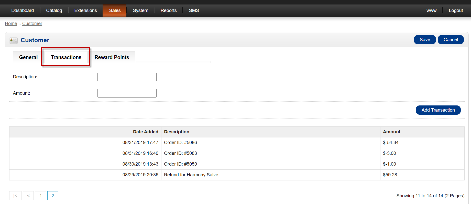471x205 pixels.
Task: Click the Refund for Harmony Salve row
Action: pos(237,175)
